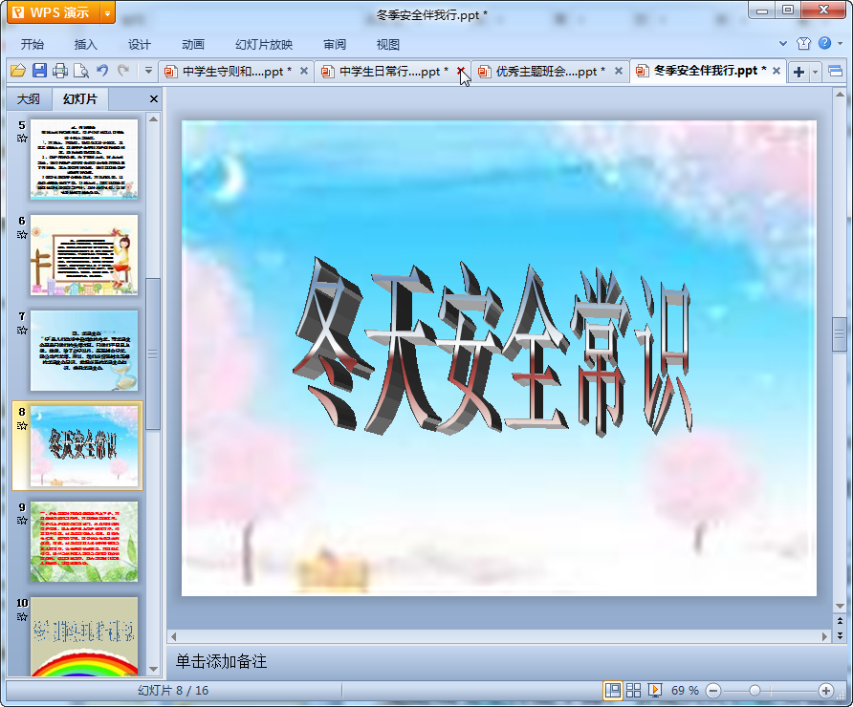Open the 动画 menu

pyautogui.click(x=193, y=45)
